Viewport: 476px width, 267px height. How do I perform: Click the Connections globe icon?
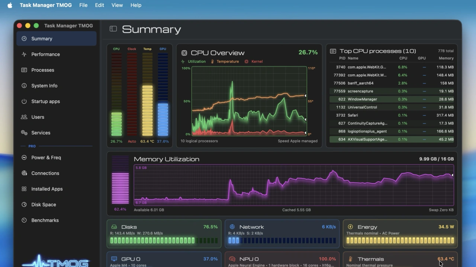[x=24, y=173]
